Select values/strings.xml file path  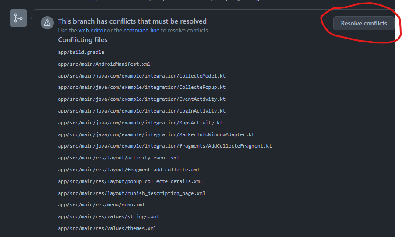pyautogui.click(x=109, y=216)
